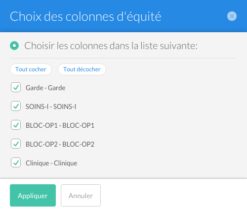Viewport: 247px width, 212px height.
Task: Select the 'Choisir les colonnes' radio button
Action: 14,46
